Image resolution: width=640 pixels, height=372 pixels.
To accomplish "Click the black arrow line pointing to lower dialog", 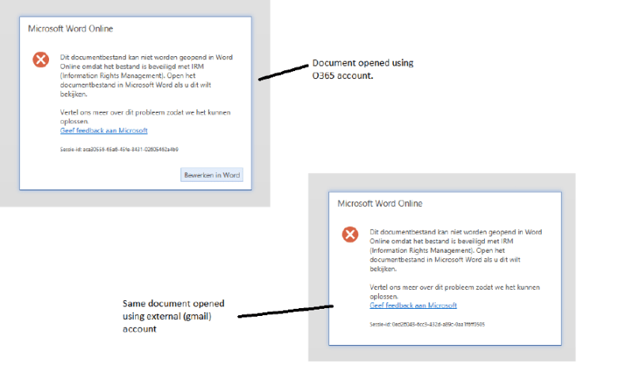I will (x=285, y=312).
